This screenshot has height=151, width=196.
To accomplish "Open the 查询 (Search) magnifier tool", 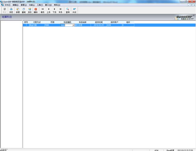I will [x=67, y=10].
